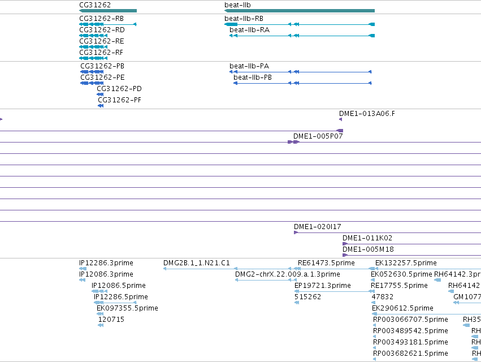Click the DME1-005P07 feature label
Image resolution: width=481 pixels, height=362 pixels.
(318, 136)
